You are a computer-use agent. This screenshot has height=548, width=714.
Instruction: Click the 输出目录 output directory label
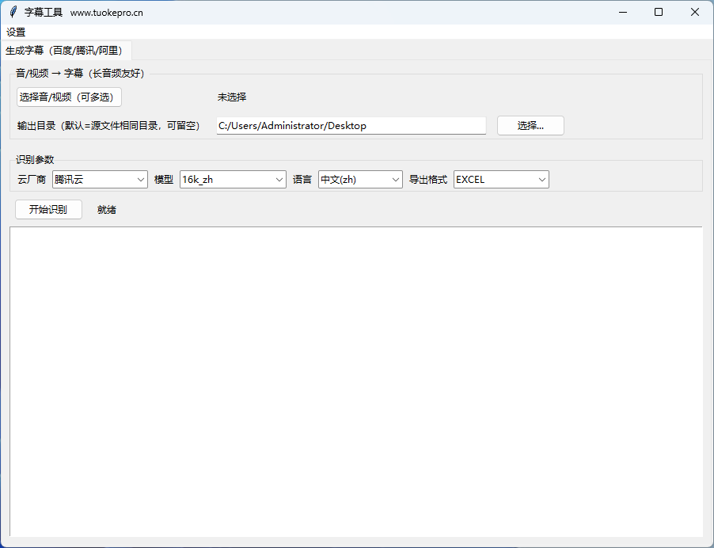[110, 125]
